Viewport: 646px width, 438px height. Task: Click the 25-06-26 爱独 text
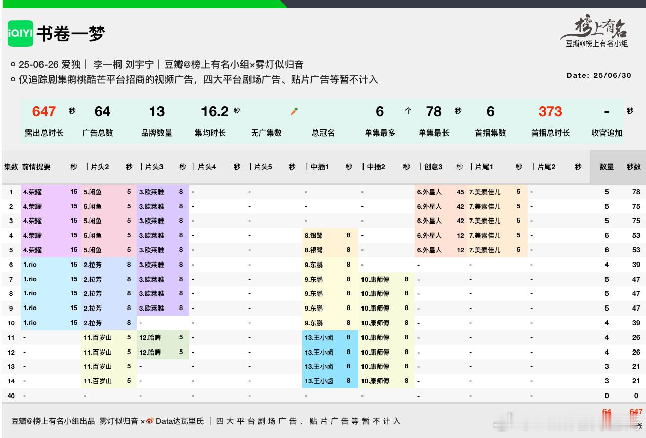pyautogui.click(x=50, y=64)
